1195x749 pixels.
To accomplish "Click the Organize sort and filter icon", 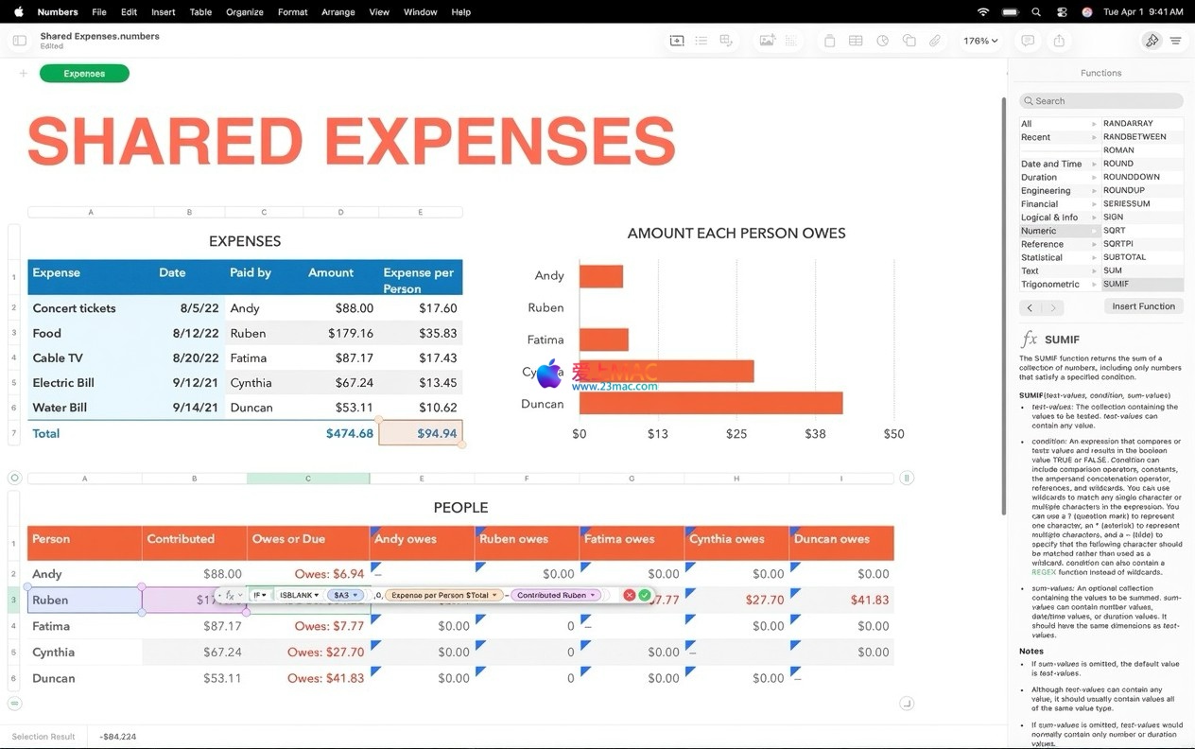I will click(x=1175, y=41).
